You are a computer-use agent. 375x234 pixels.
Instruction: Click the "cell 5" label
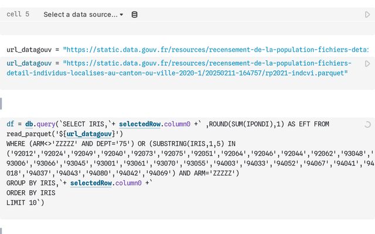point(18,14)
